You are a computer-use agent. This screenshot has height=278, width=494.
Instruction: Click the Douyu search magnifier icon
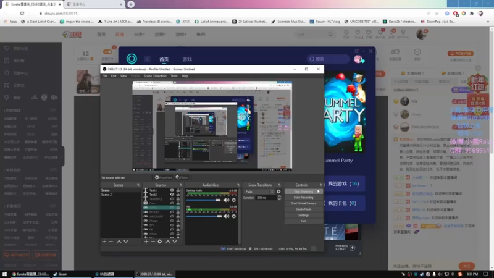click(x=330, y=34)
